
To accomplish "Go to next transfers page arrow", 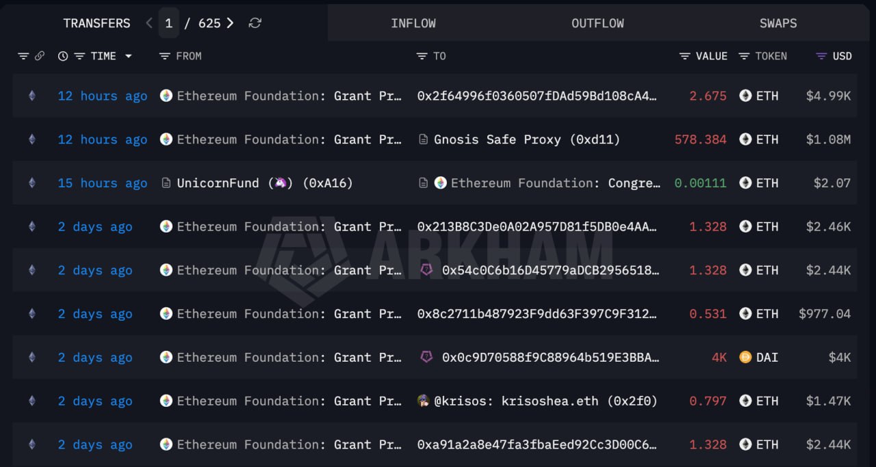I will (230, 23).
